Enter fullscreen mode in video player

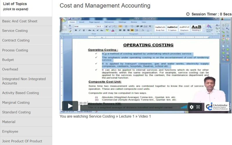pos(198,107)
